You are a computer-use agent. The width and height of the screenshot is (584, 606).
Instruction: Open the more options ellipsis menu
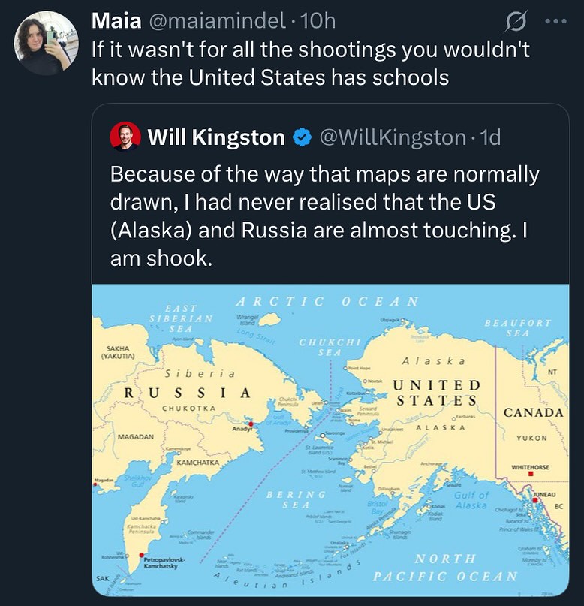555,22
